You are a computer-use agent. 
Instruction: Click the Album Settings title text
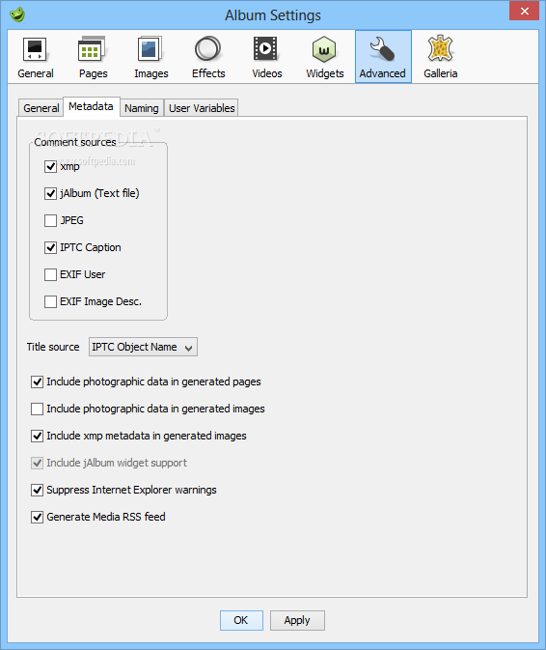pyautogui.click(x=273, y=15)
